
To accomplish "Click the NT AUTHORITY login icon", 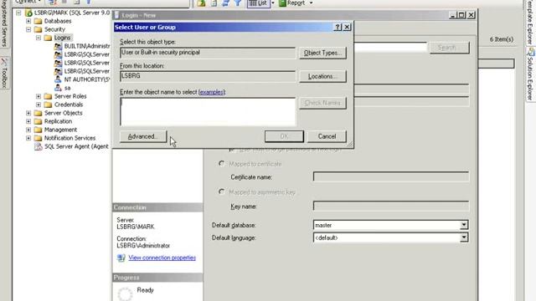I will tap(58, 79).
